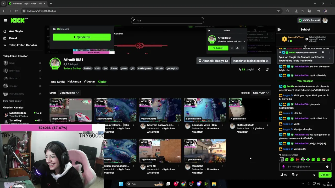Focus the Ara search field at top
Viewport: 335px width, 188px height.
tap(167, 20)
